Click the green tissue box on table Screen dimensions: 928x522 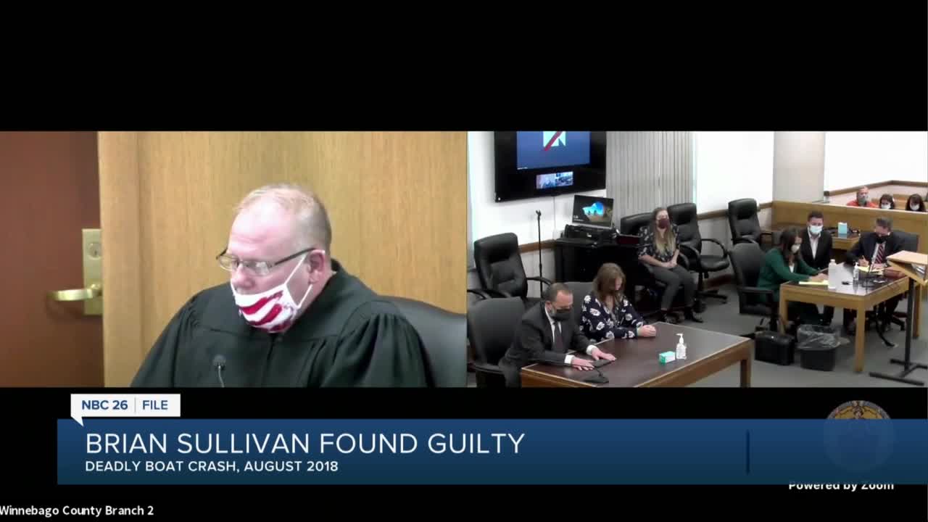pos(666,357)
